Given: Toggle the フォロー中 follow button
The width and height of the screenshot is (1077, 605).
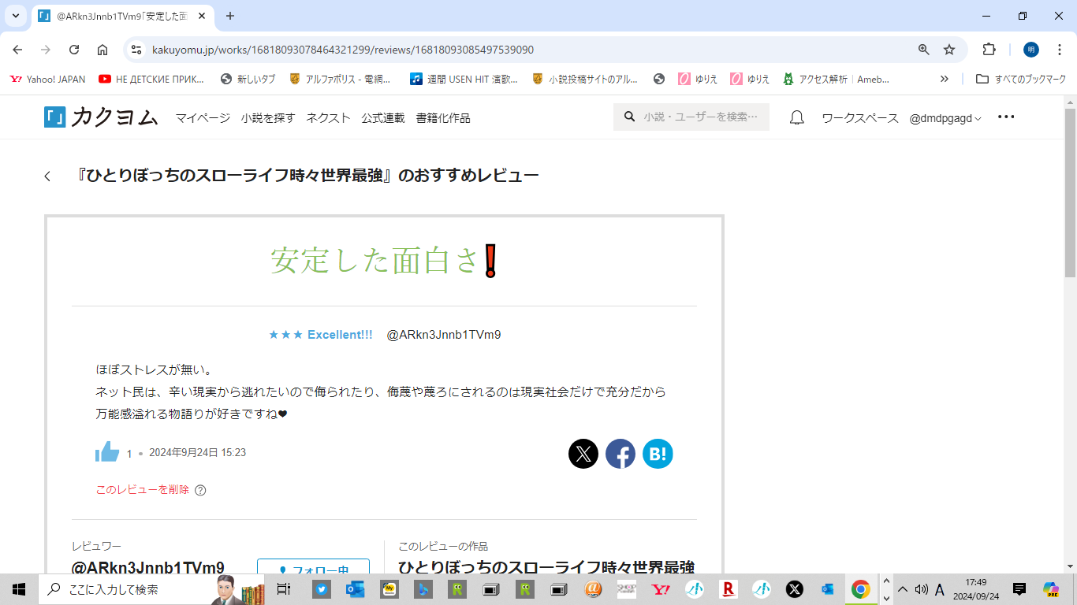Looking at the screenshot, I should (x=313, y=569).
